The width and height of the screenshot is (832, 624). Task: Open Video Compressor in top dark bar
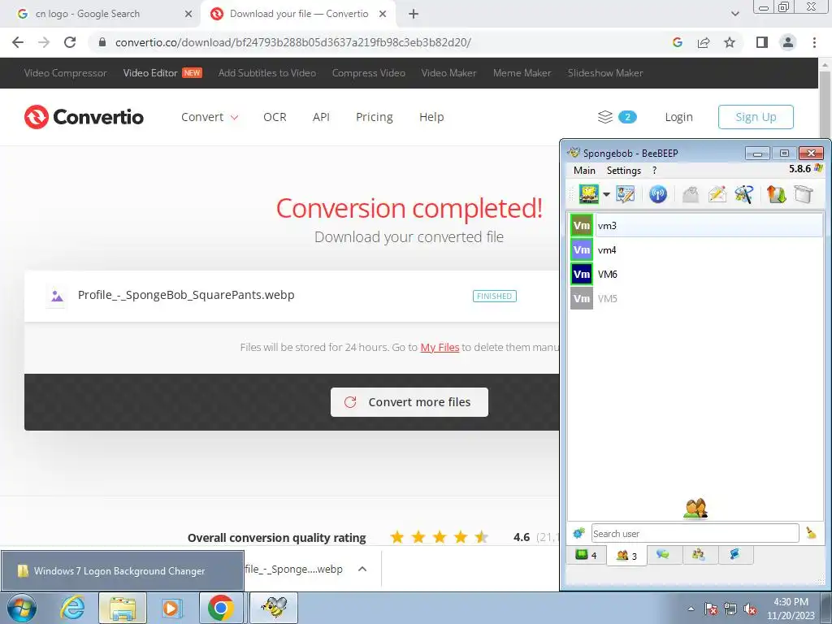coord(65,73)
